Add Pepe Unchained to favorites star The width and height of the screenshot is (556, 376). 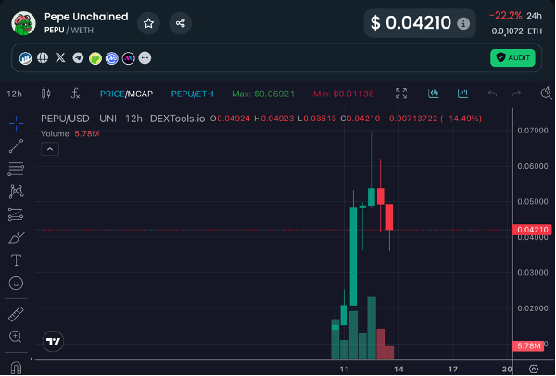pos(148,23)
